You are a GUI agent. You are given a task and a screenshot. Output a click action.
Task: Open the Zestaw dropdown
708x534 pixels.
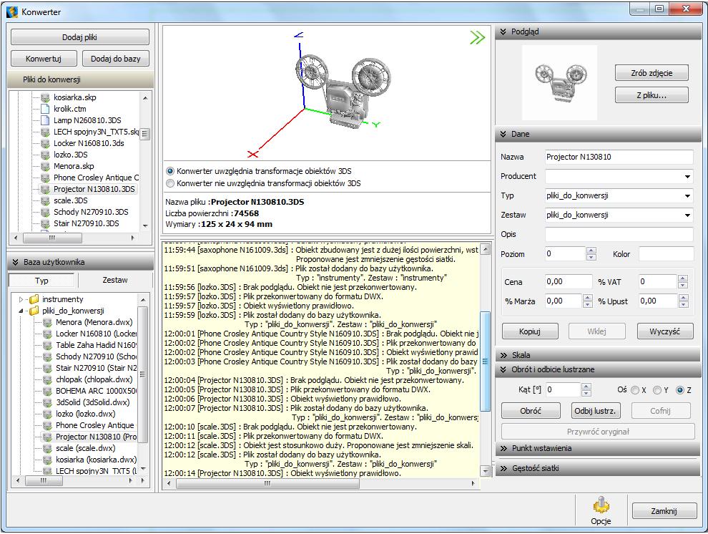point(687,215)
